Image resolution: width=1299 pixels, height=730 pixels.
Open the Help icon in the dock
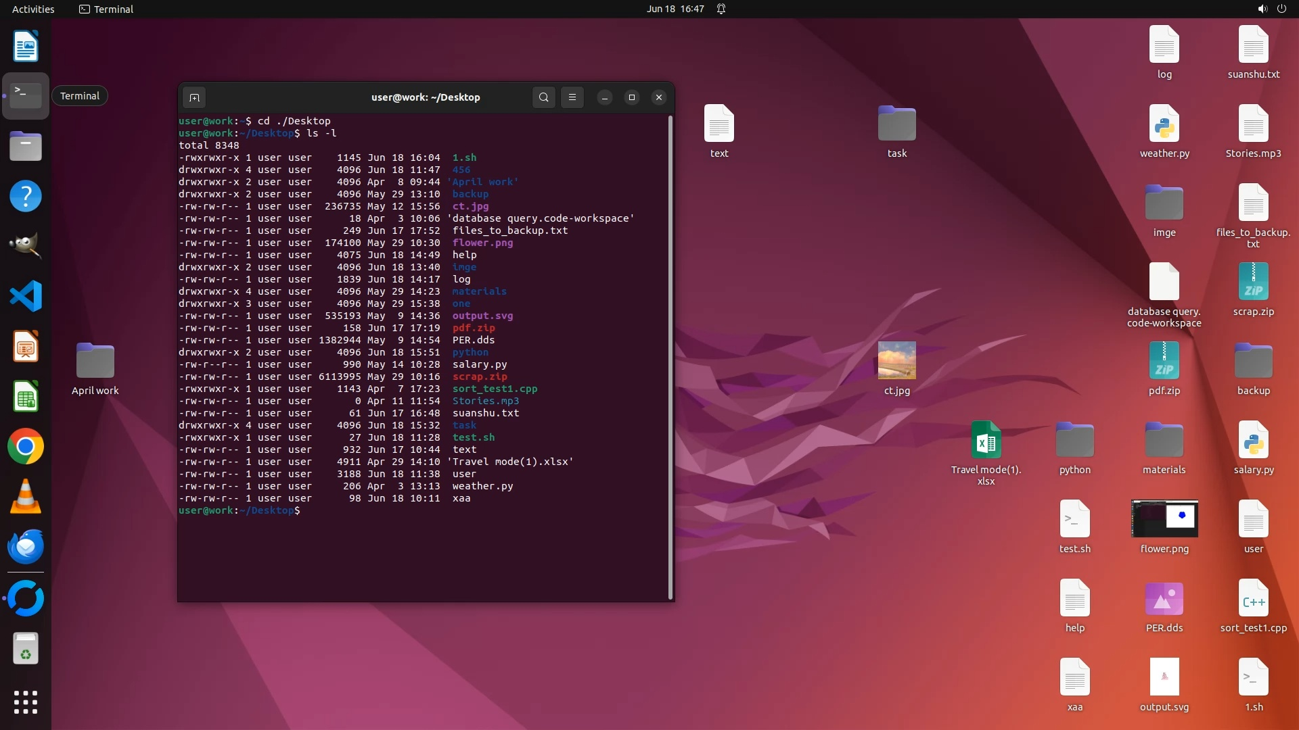point(26,196)
